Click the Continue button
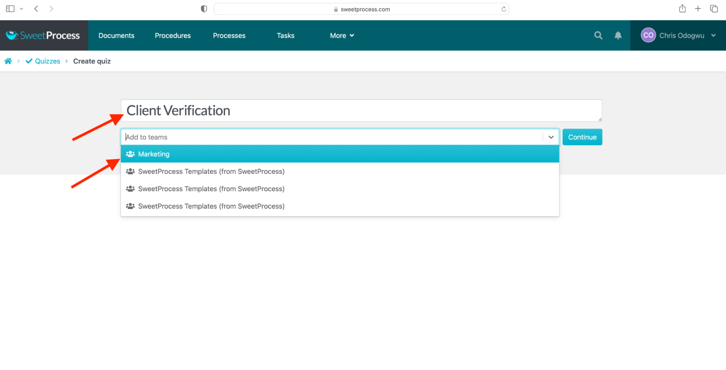This screenshot has height=370, width=726. [x=582, y=137]
